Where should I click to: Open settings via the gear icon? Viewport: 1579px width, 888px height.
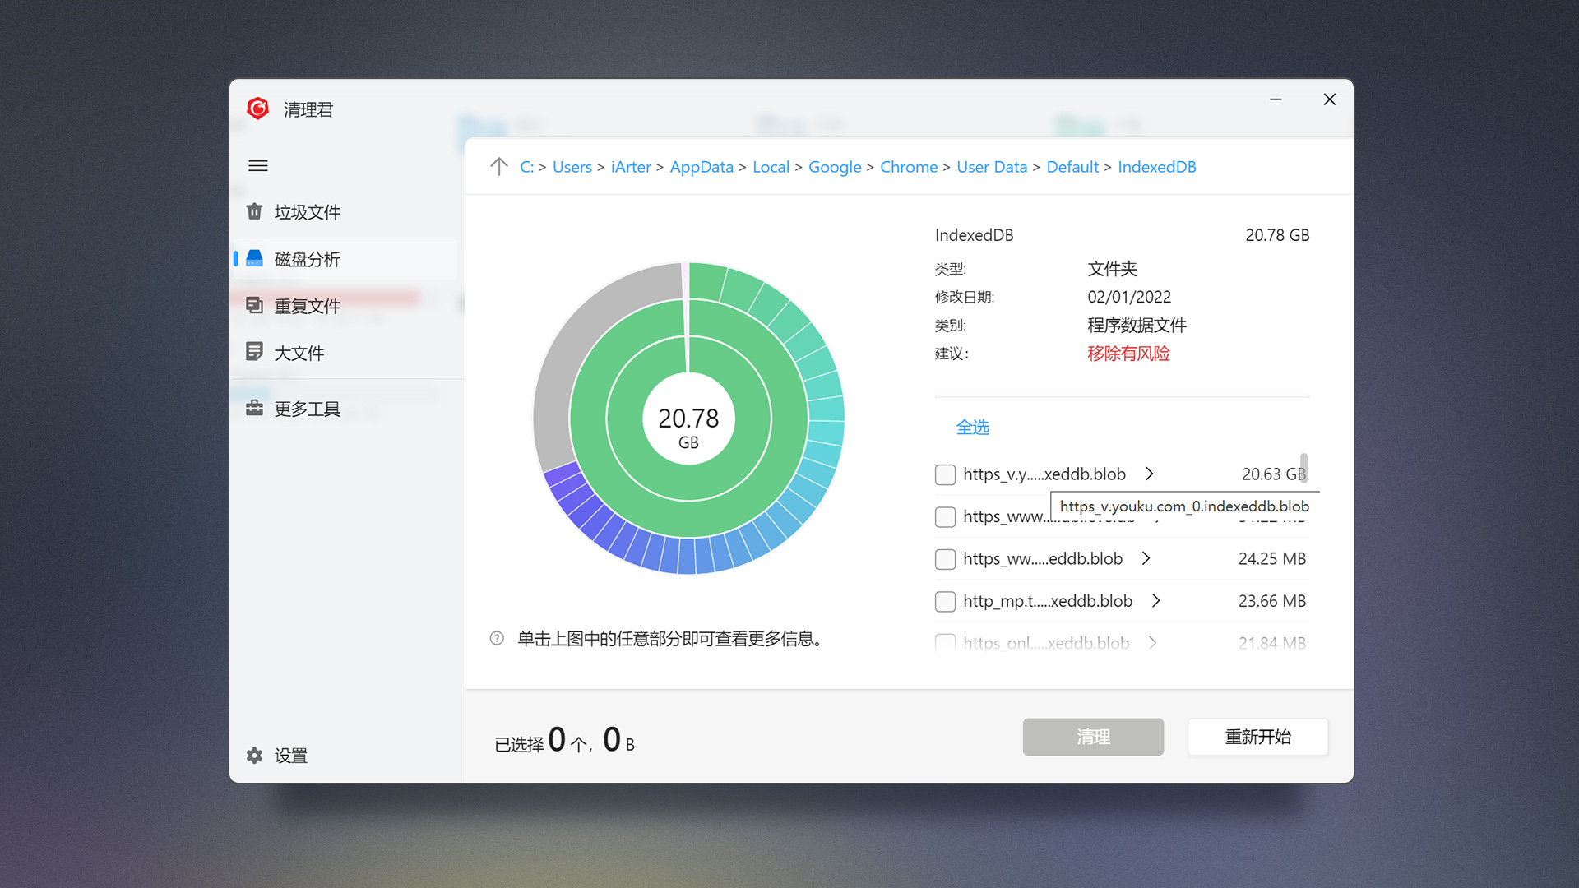pos(255,756)
